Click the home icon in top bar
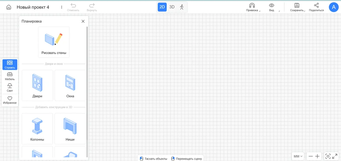The image size is (341, 161). 9,7
